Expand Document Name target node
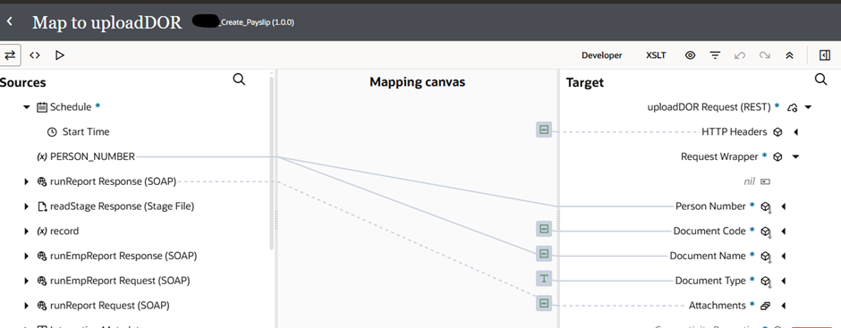The image size is (841, 328). [x=784, y=257]
